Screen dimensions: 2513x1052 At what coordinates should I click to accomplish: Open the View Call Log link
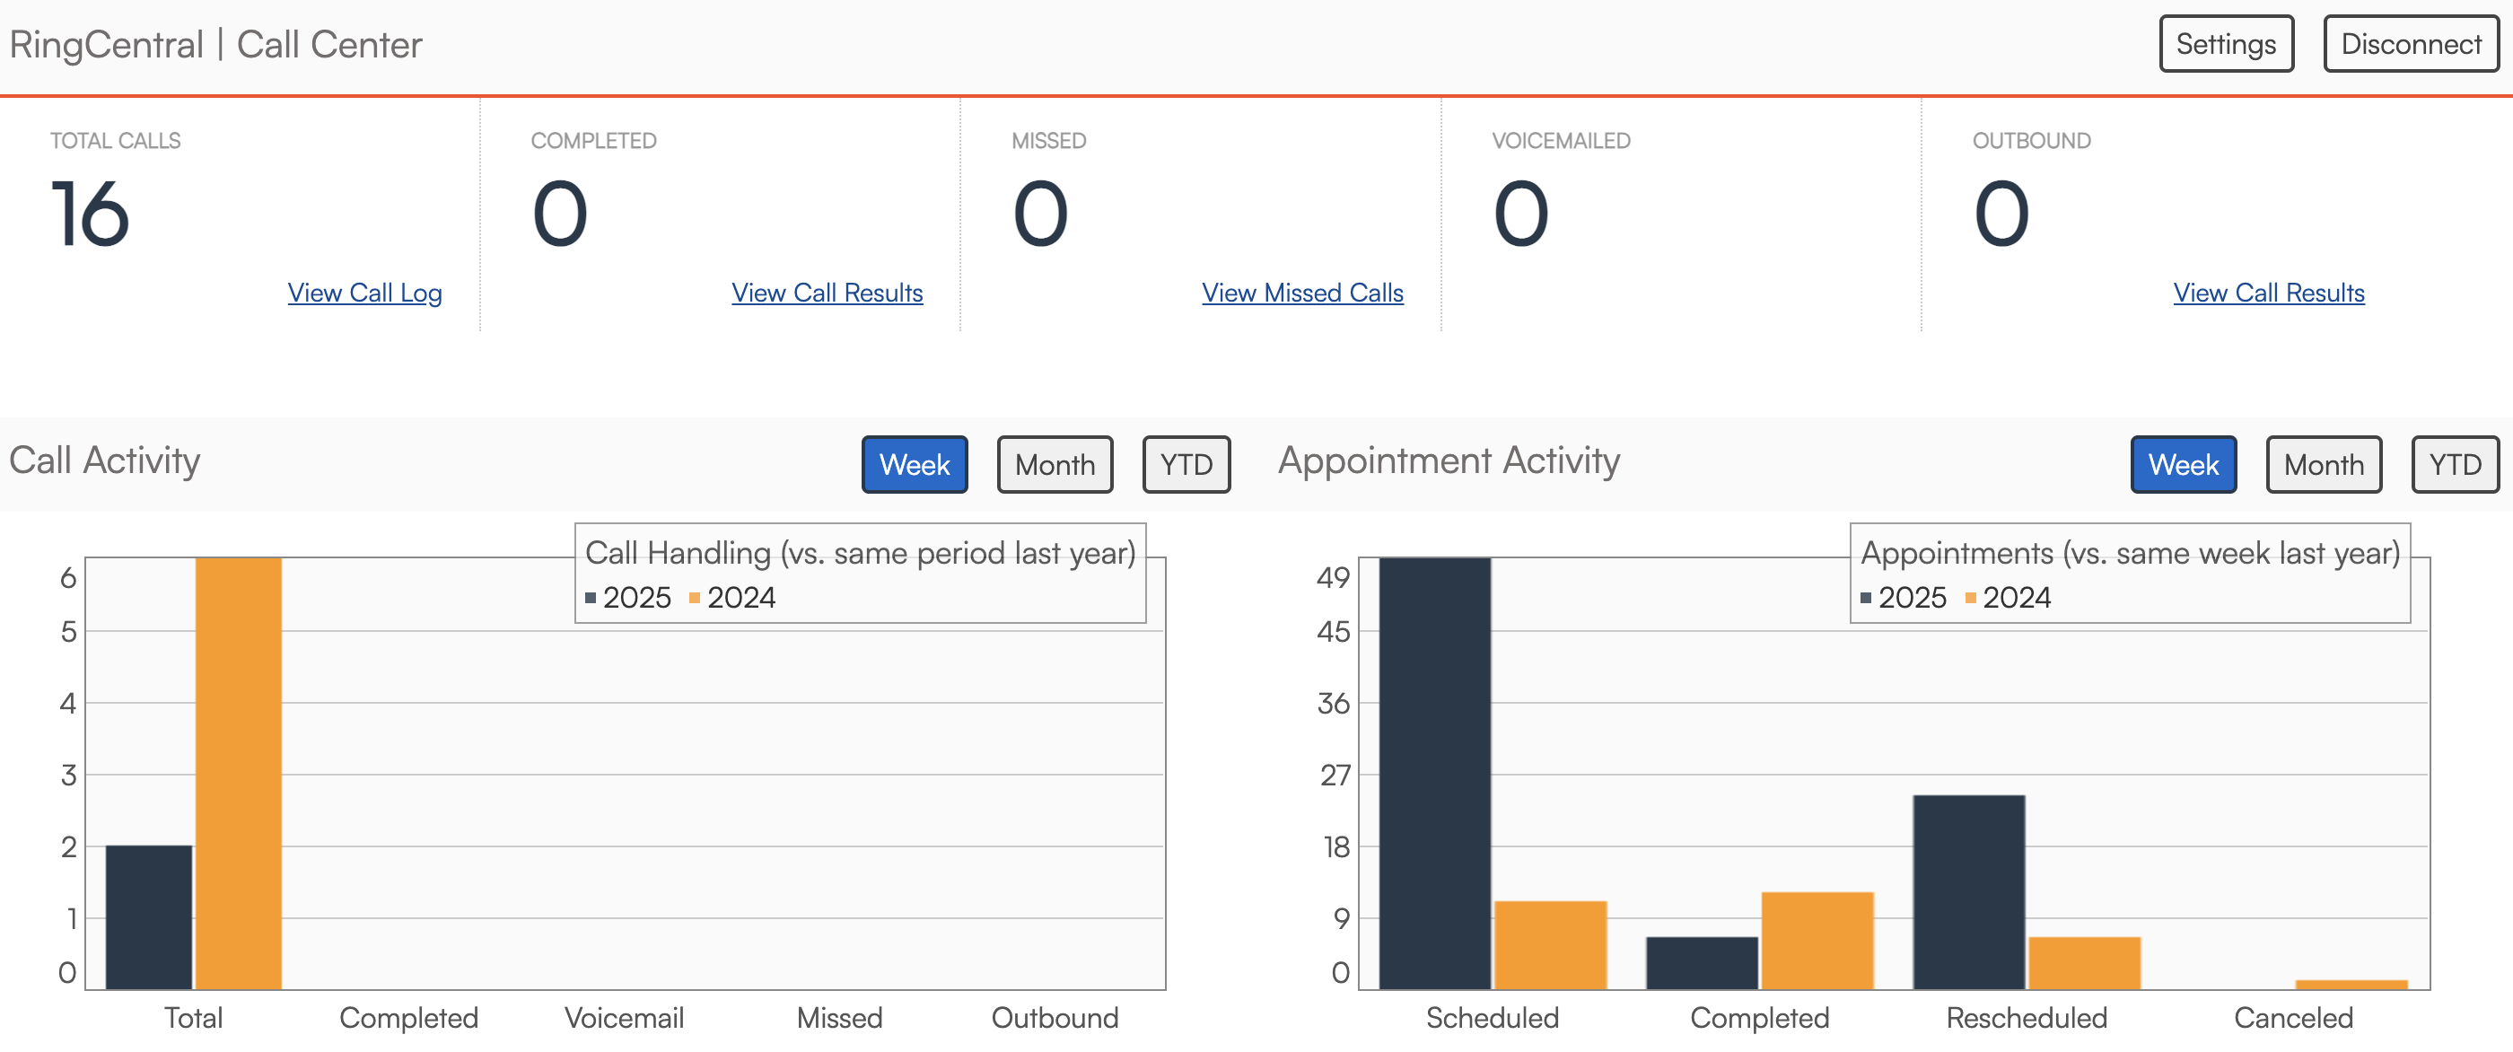point(363,293)
